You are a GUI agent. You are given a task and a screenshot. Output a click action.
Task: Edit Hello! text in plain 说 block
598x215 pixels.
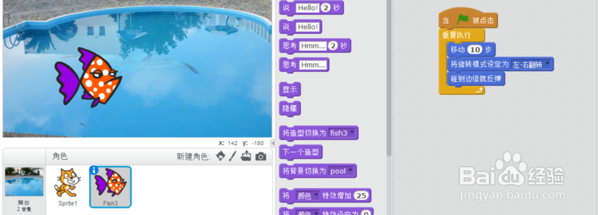click(307, 27)
